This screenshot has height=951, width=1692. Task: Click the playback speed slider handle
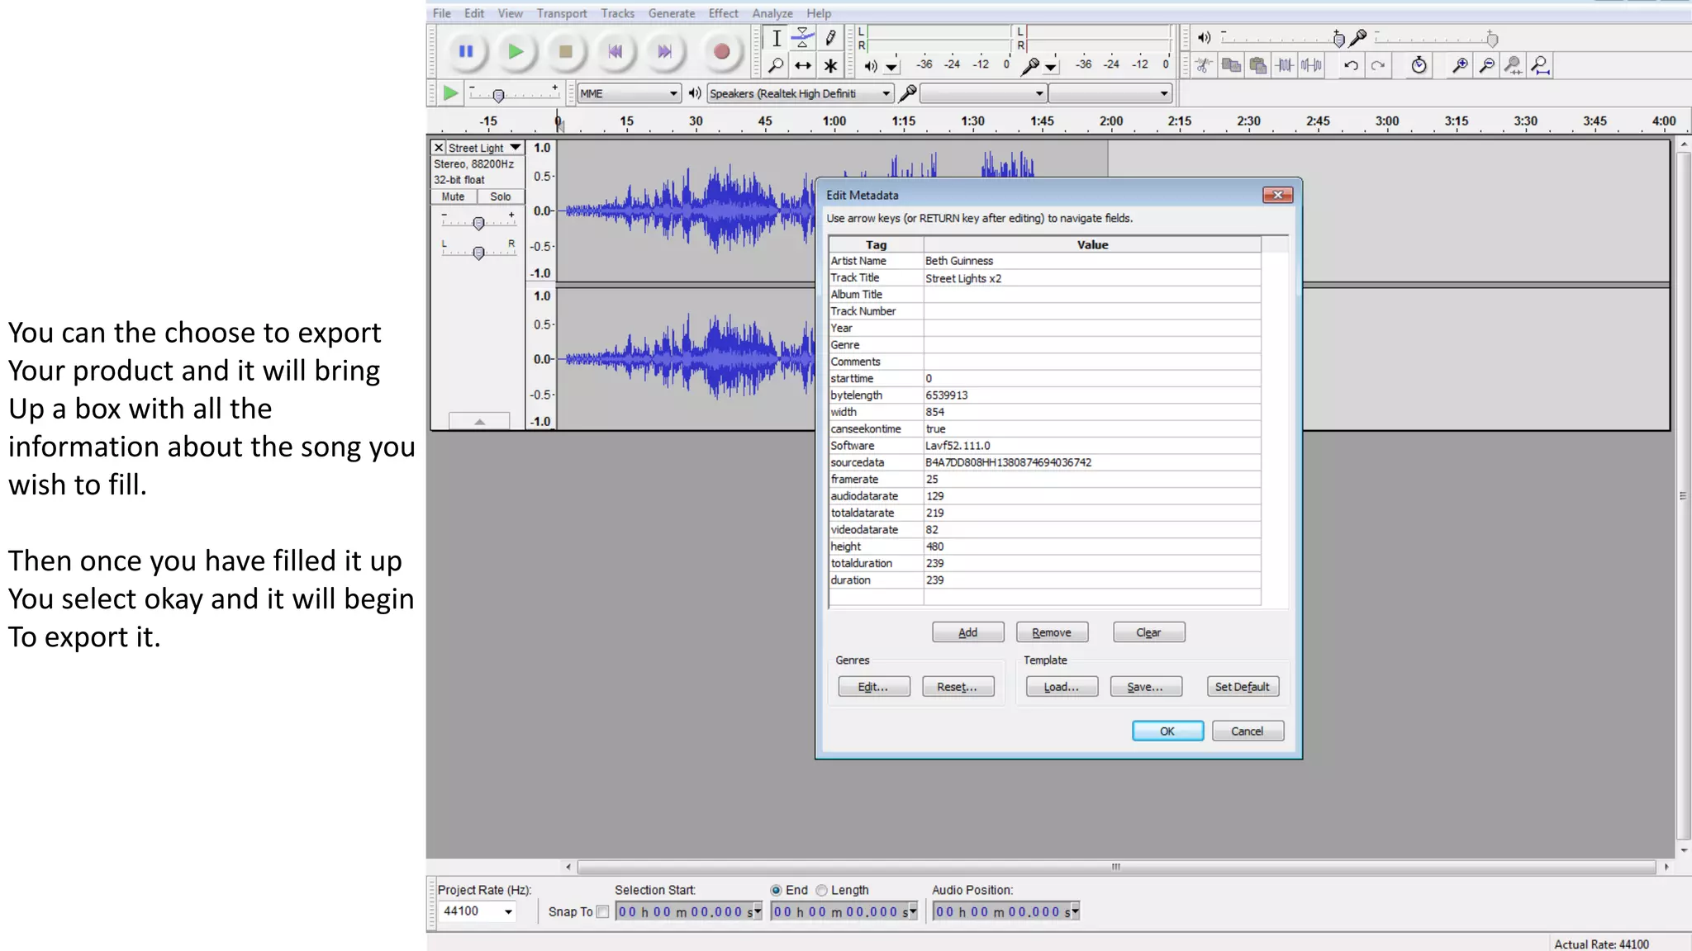point(498,96)
